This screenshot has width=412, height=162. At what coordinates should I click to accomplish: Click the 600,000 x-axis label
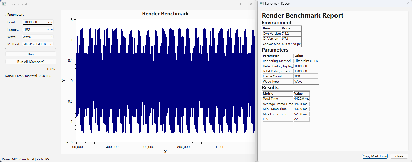click(148, 147)
